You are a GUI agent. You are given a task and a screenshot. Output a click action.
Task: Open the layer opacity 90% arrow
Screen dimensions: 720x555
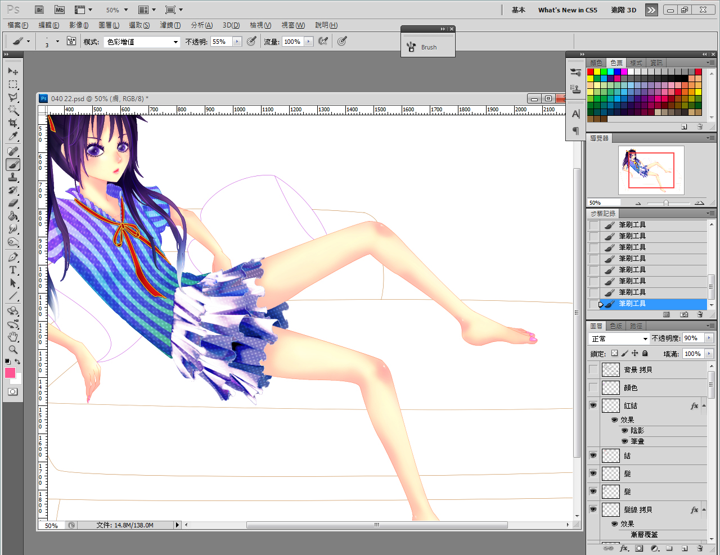tap(709, 338)
